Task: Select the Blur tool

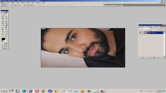Action: [3, 27]
